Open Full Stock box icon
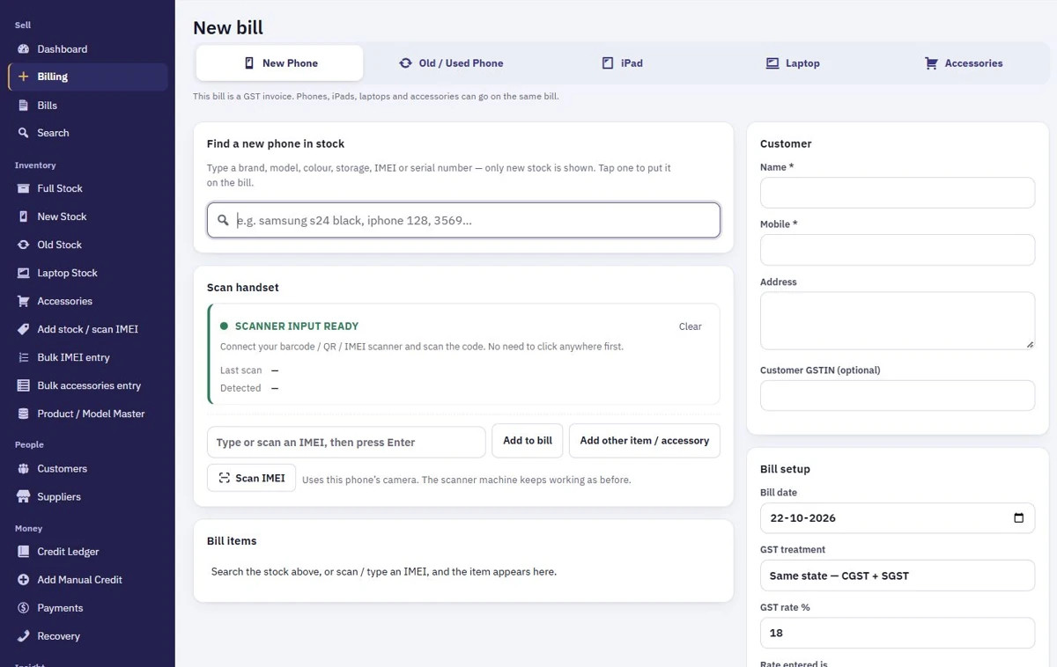 click(x=23, y=188)
